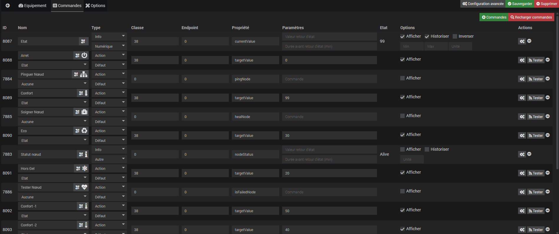Open Aucune dropdown under Pinguer Nœud
The height and width of the screenshot is (234, 559).
coord(53,84)
